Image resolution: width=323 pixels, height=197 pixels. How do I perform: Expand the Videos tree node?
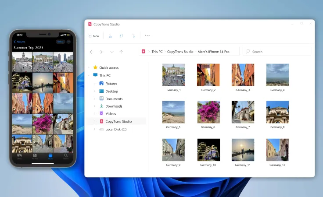tap(94, 113)
